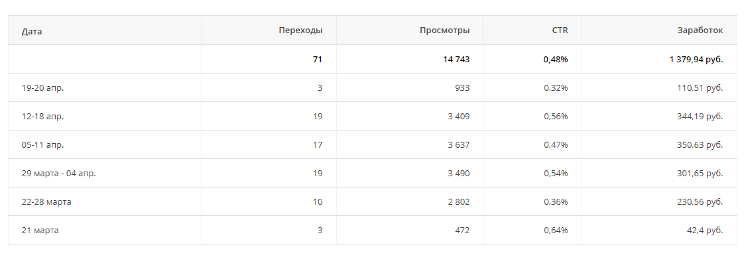Image resolution: width=746 pixels, height=267 pixels.
Task: Click the Просмотры column header
Action: [x=444, y=30]
